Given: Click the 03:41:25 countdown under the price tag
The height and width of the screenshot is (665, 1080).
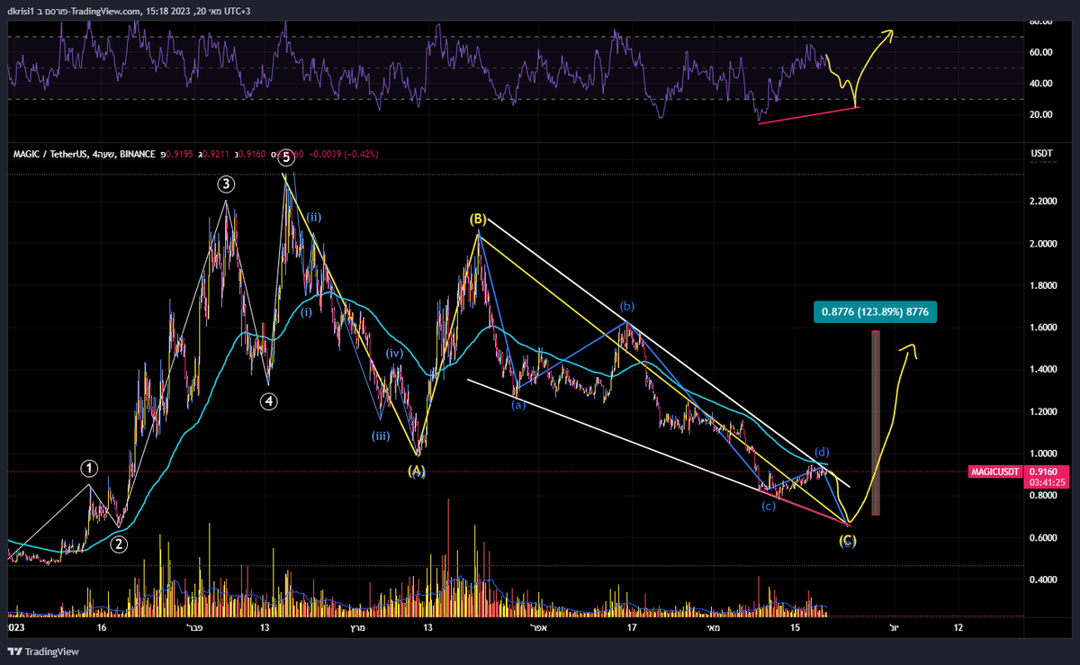Looking at the screenshot, I should 1048,482.
